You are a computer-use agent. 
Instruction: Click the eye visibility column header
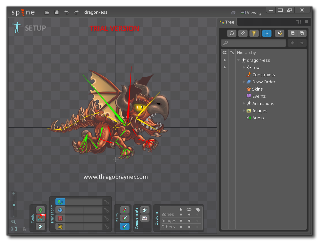[225, 53]
